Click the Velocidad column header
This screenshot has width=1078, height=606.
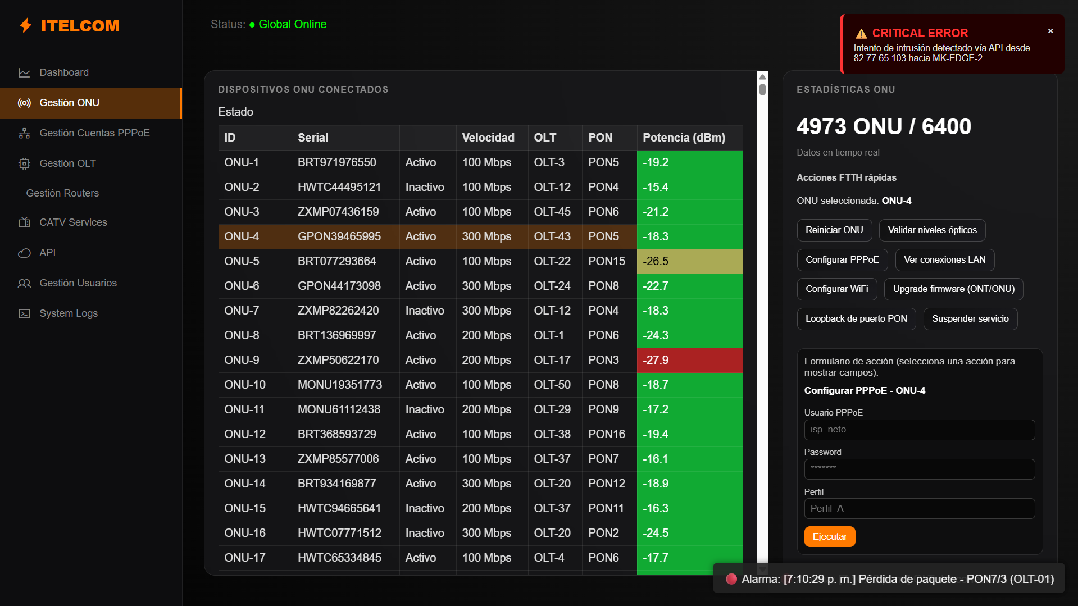click(x=492, y=138)
